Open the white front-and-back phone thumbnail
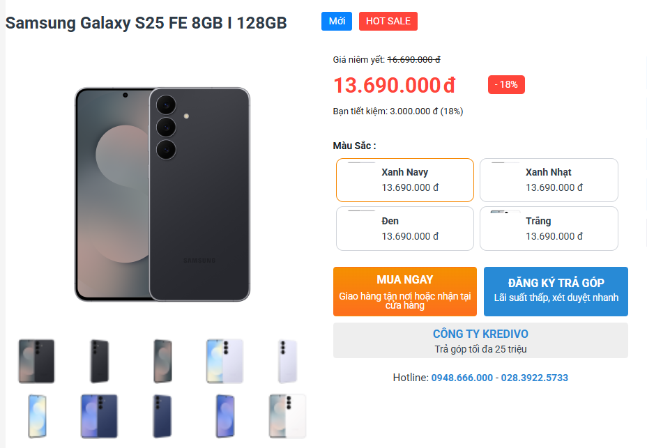 click(287, 416)
